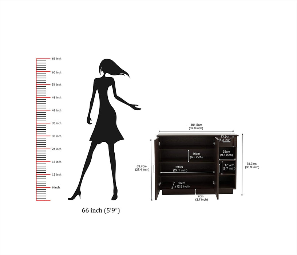Click the 32cm shelf depth label
The image size is (297, 255).
click(x=182, y=184)
